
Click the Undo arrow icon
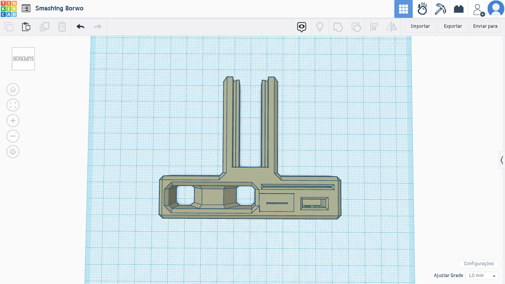click(80, 27)
